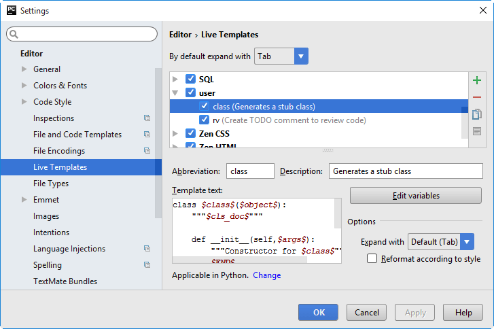
Task: Open the Expand with Default (Tab) dropdown
Action: (467, 241)
